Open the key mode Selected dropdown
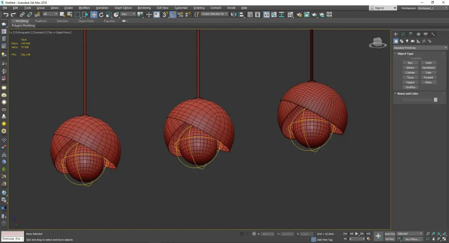 point(410,234)
